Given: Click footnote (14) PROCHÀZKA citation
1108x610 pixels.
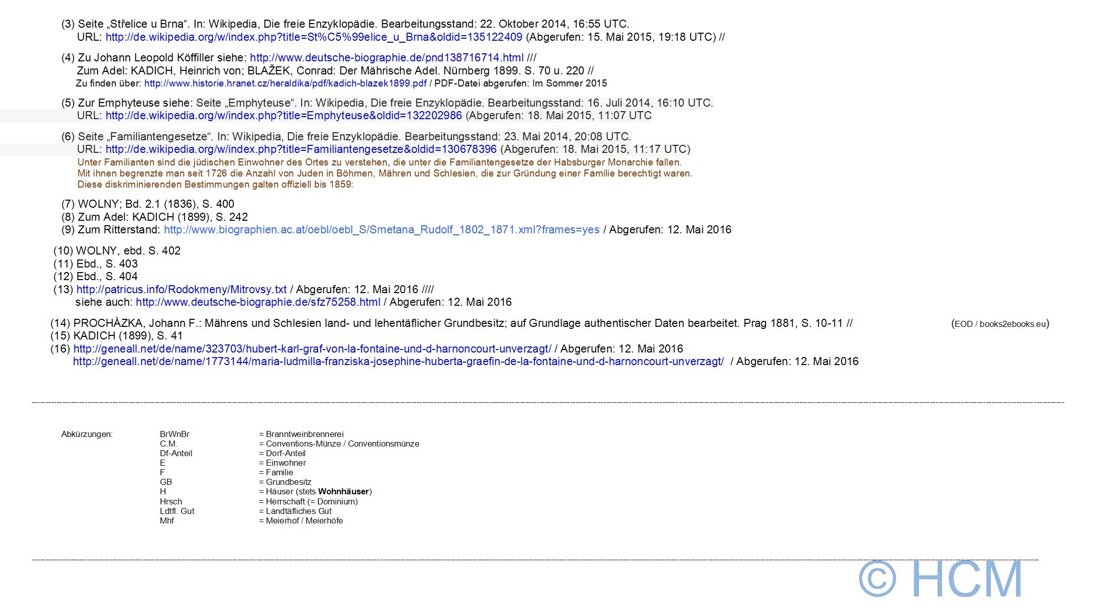Looking at the screenshot, I should 450,323.
